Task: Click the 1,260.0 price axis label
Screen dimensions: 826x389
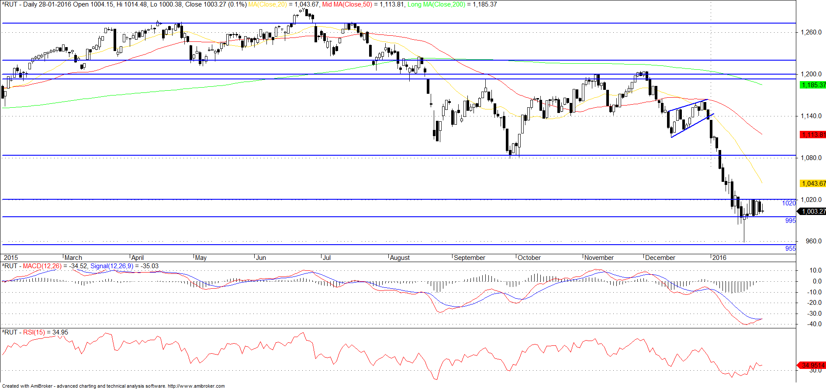Action: coord(811,32)
